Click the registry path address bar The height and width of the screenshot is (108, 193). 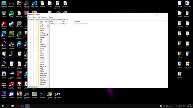click(x=98, y=19)
